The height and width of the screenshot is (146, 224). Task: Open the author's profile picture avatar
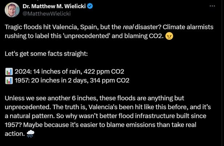pyautogui.click(x=12, y=10)
